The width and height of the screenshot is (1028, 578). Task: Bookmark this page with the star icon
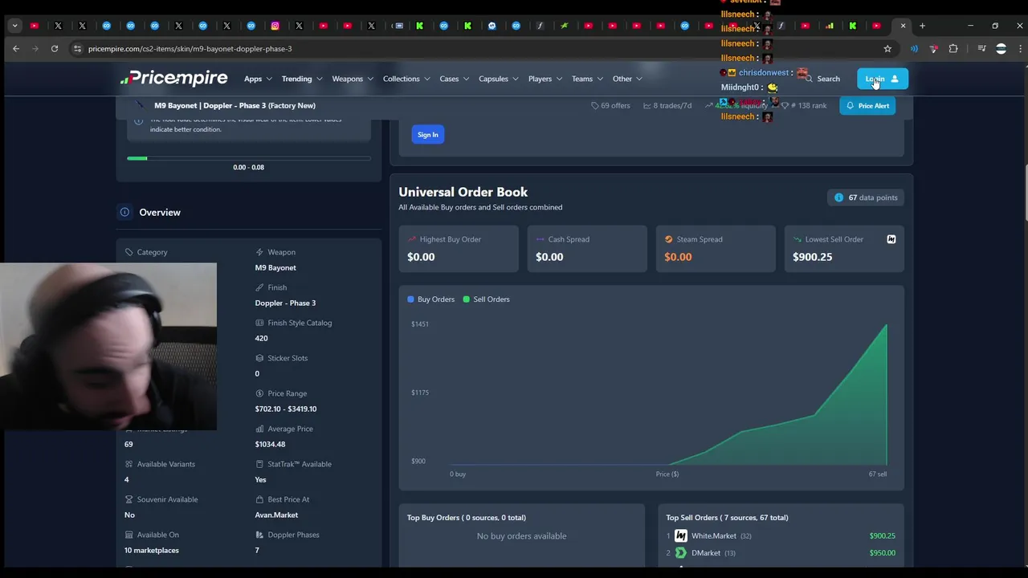(887, 49)
